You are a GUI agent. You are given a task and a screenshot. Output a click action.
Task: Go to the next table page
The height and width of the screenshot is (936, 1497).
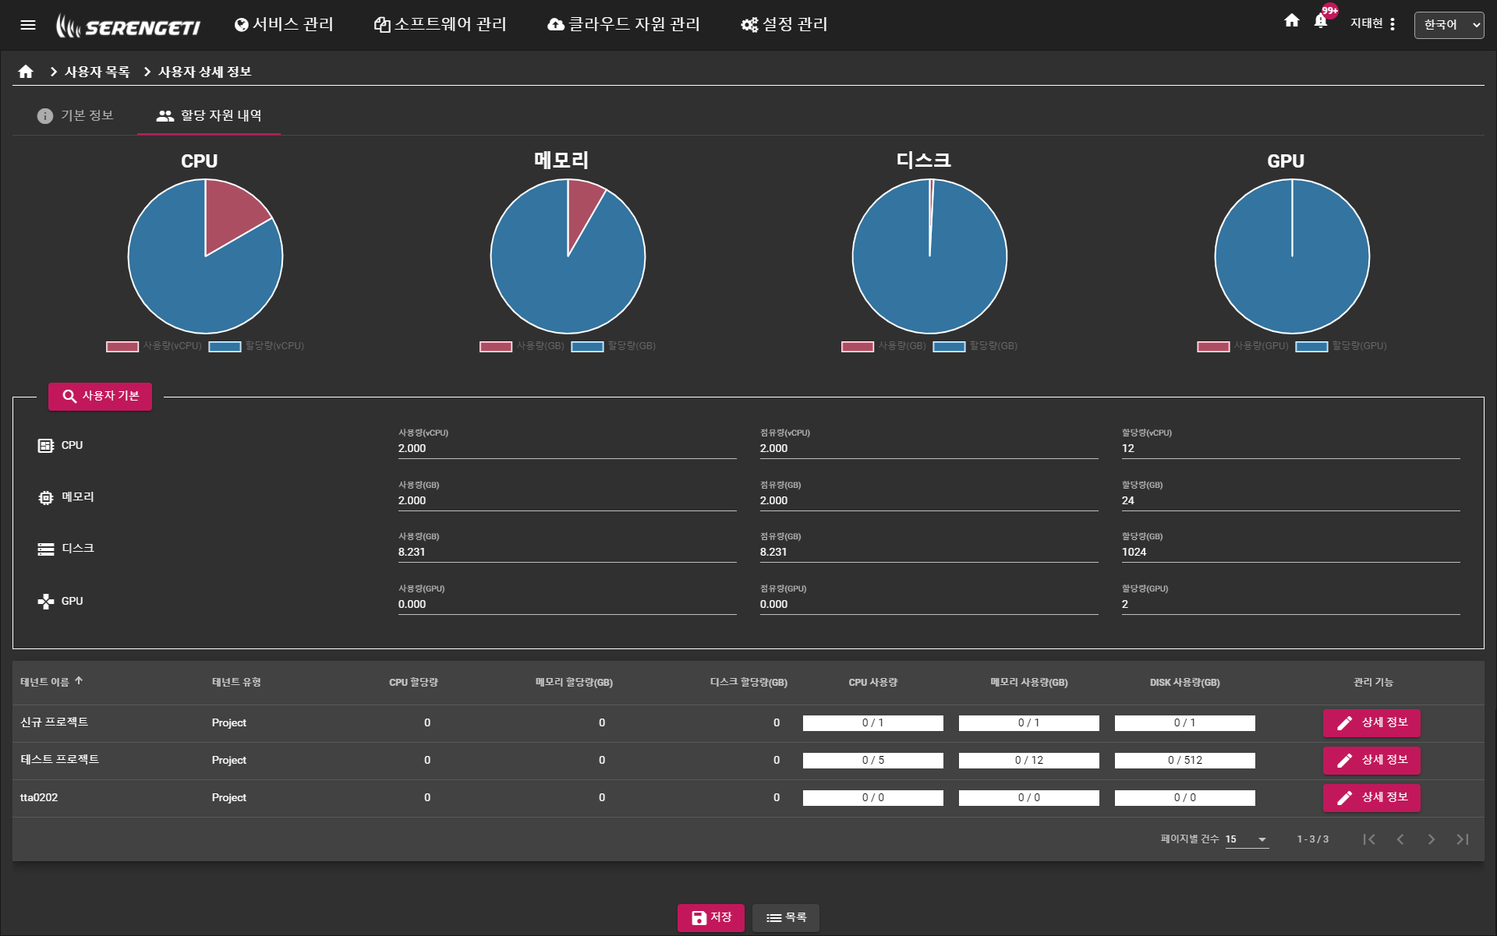click(x=1431, y=839)
